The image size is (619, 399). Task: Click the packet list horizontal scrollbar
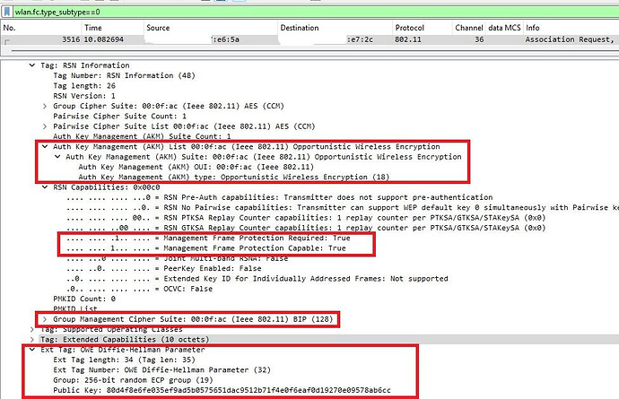click(314, 51)
